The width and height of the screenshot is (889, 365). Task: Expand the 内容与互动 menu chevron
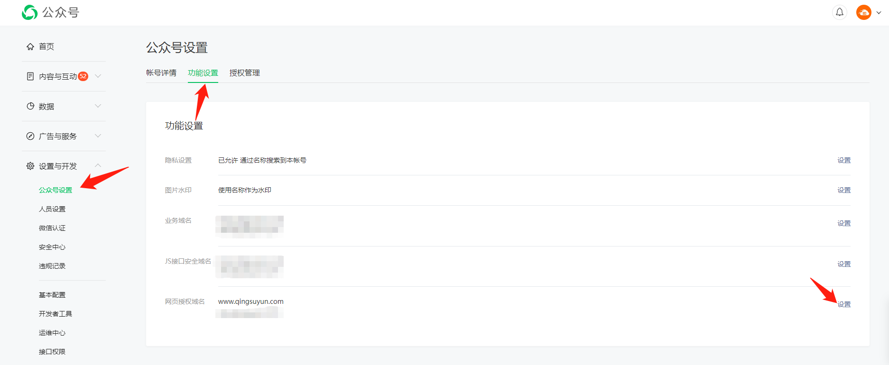pyautogui.click(x=98, y=76)
